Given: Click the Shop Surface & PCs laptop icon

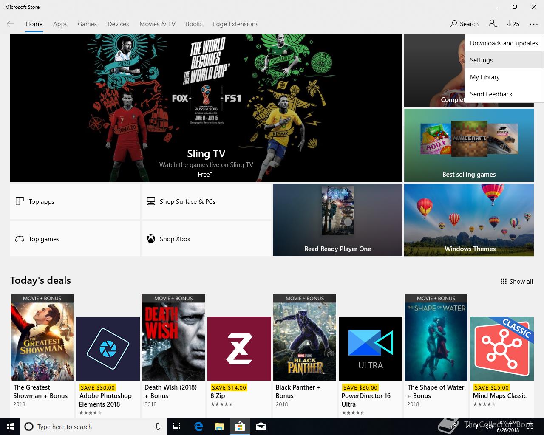Looking at the screenshot, I should click(151, 201).
